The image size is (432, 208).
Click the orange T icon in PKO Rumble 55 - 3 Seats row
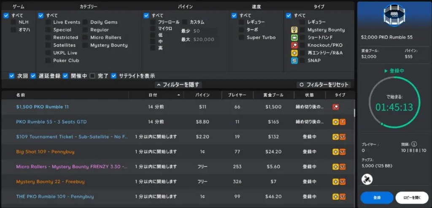pyautogui.click(x=343, y=122)
